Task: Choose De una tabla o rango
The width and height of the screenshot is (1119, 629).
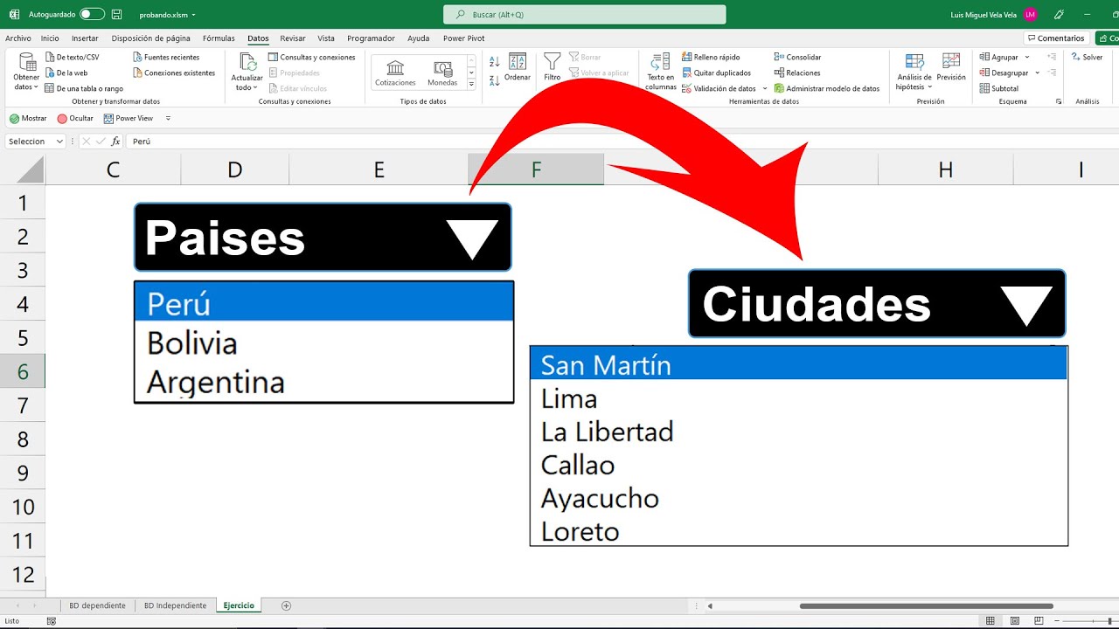Action: click(85, 88)
